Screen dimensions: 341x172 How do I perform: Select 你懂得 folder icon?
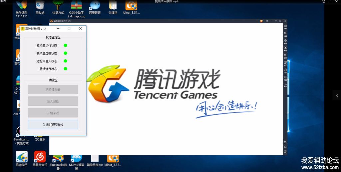pyautogui.click(x=113, y=8)
